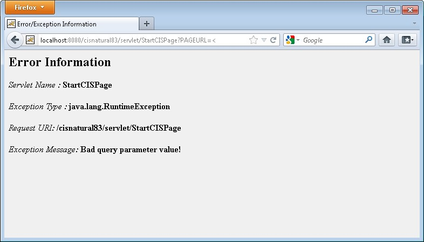
Task: Click the Bad query parameter value! message
Action: click(x=131, y=150)
